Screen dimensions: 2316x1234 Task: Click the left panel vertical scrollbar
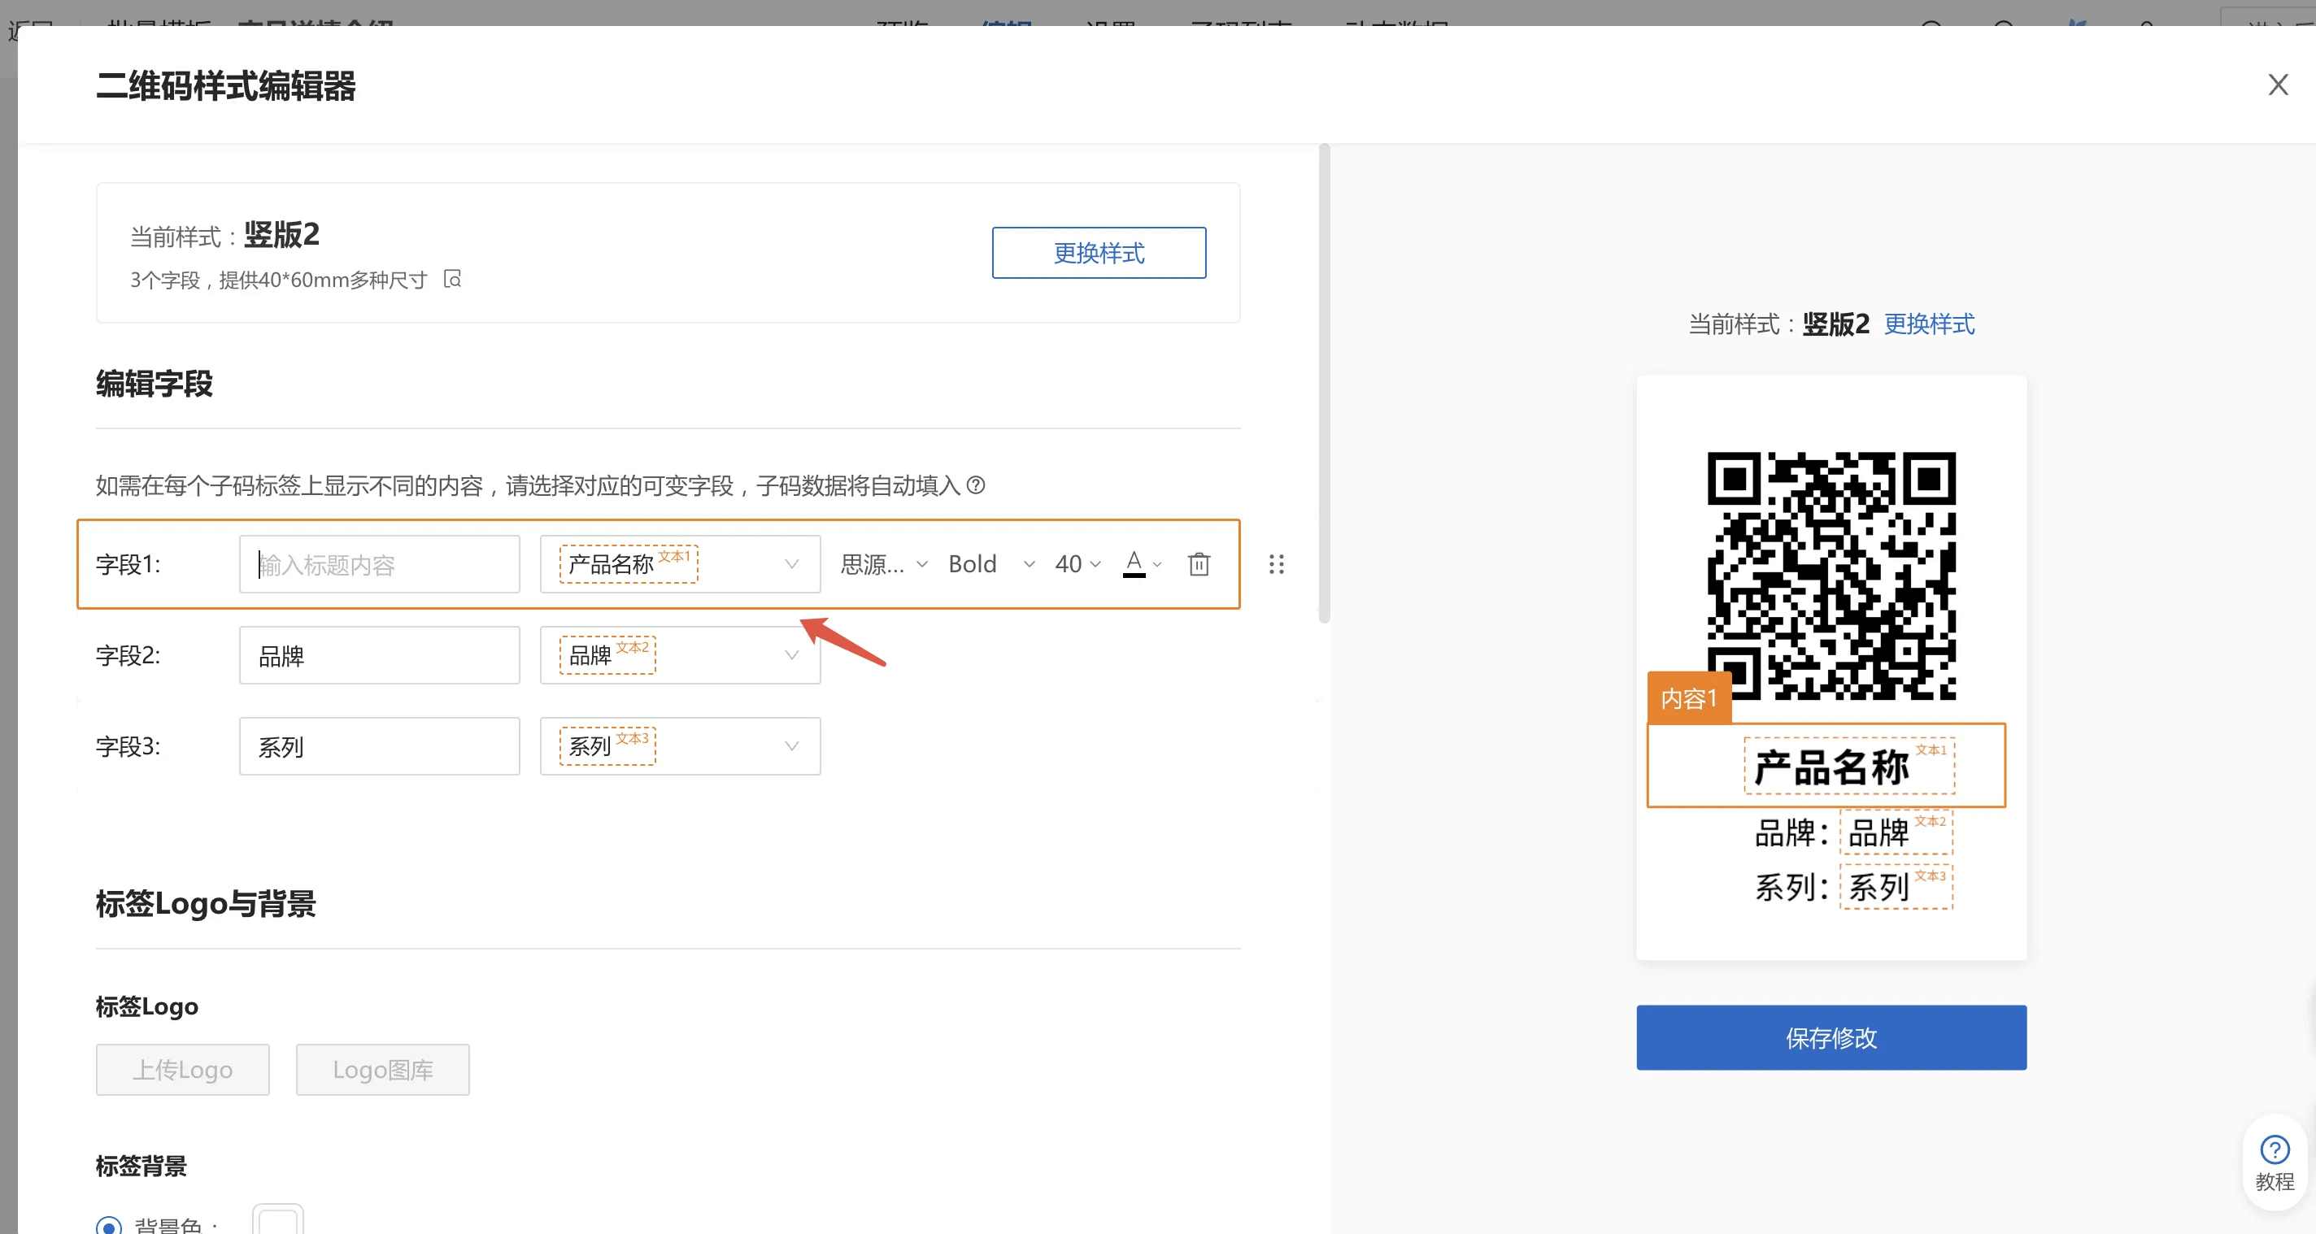[x=1323, y=383]
